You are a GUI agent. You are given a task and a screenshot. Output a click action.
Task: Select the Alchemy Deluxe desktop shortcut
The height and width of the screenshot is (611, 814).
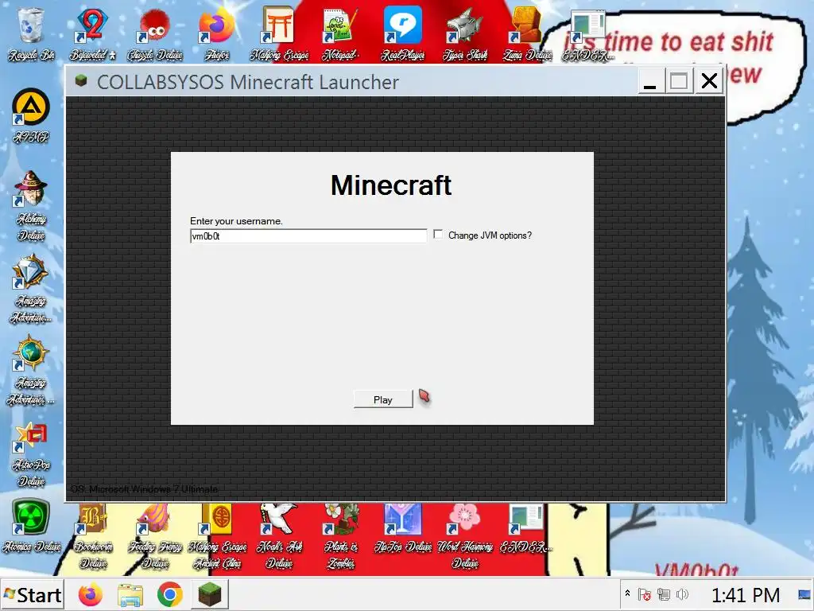(x=31, y=206)
